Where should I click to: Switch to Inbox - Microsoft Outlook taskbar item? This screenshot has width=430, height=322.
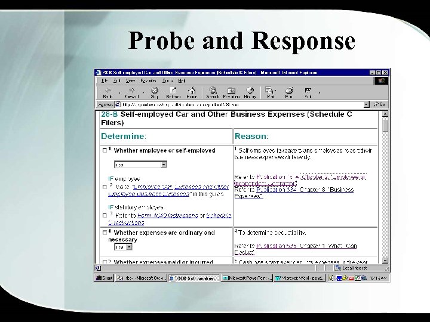141,278
